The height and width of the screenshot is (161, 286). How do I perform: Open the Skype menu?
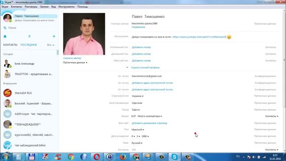(5, 7)
